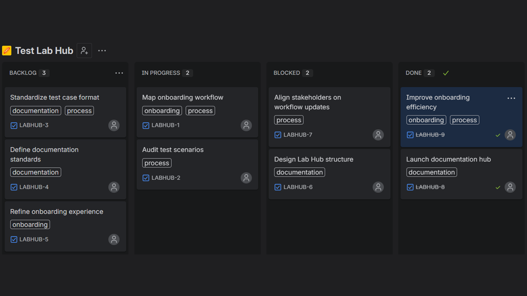The height and width of the screenshot is (296, 527).
Task: Select the onboarding label on Map onboarding workflow
Action: tap(162, 111)
